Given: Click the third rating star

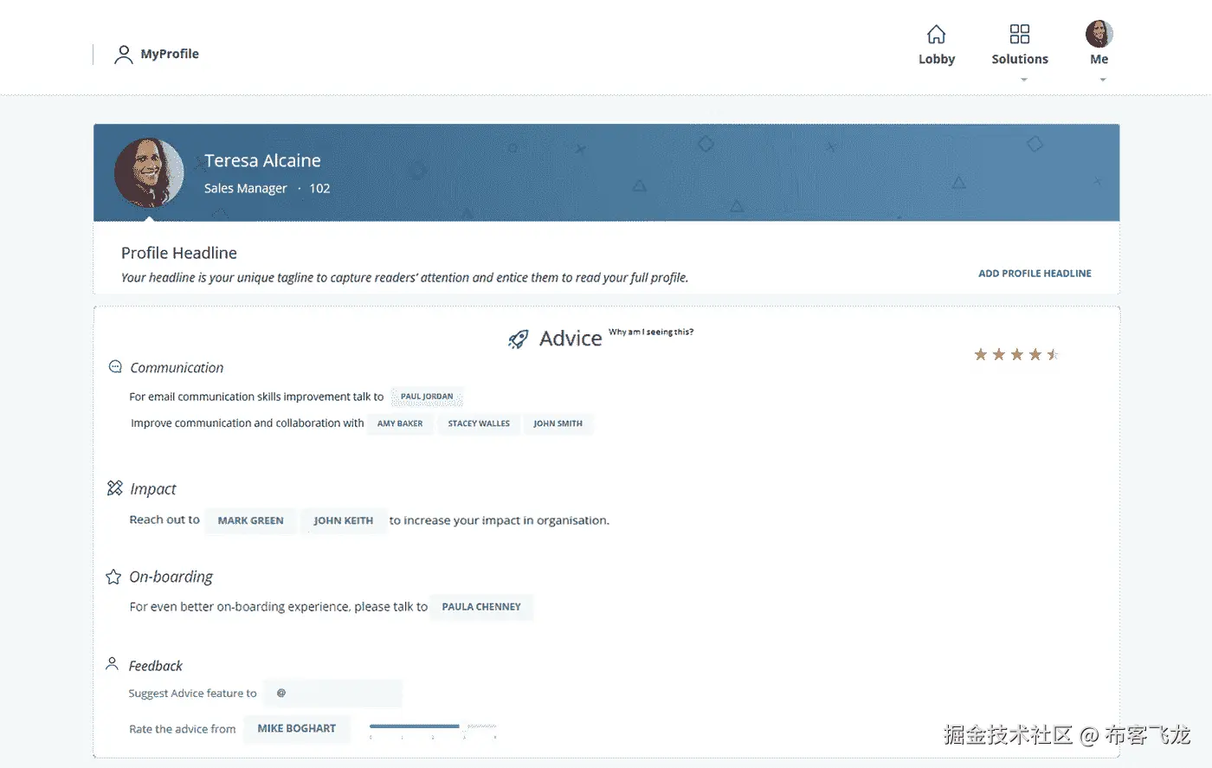Looking at the screenshot, I should coord(1017,354).
